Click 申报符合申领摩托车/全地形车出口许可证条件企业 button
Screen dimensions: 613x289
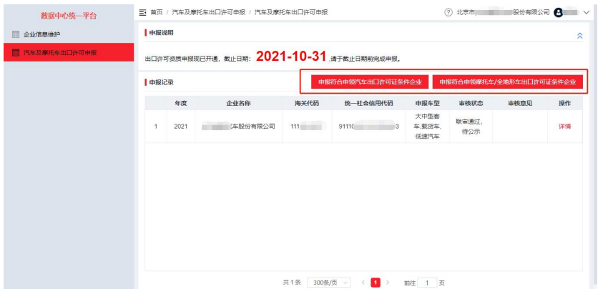(507, 82)
